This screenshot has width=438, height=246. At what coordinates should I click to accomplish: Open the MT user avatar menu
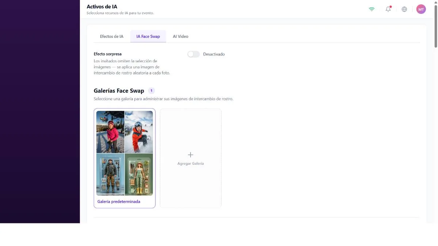click(x=421, y=9)
